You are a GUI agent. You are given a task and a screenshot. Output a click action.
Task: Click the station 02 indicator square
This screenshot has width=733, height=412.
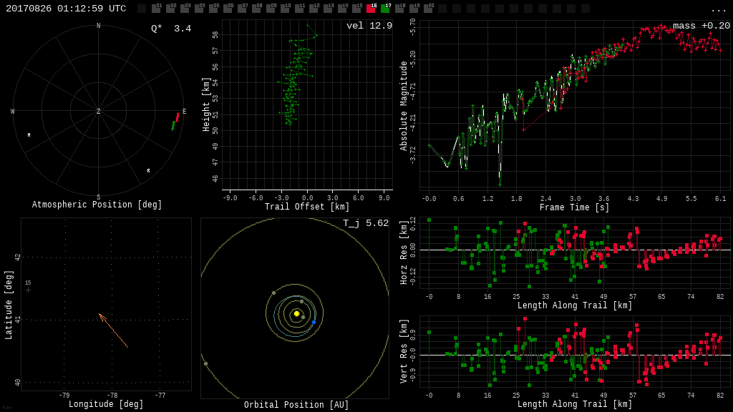(x=170, y=9)
